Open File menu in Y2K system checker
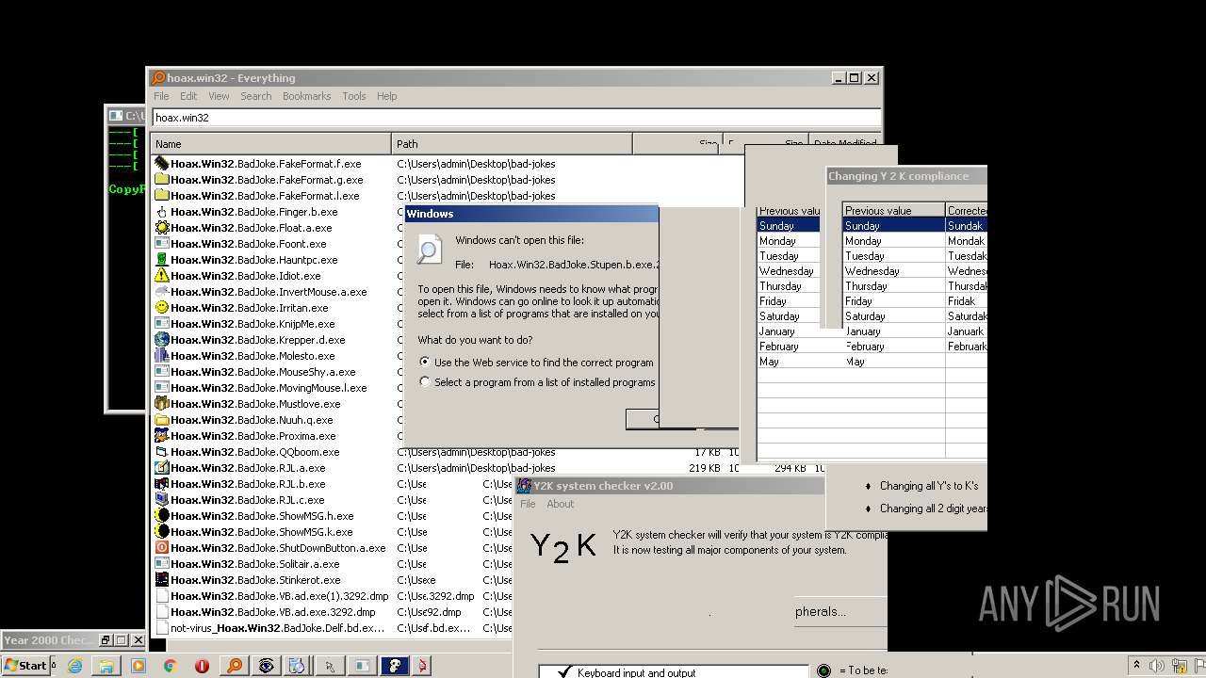The height and width of the screenshot is (678, 1206). pyautogui.click(x=528, y=504)
